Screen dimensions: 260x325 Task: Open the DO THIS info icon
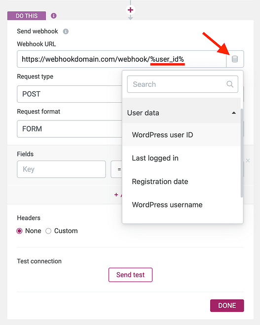pos(54,16)
